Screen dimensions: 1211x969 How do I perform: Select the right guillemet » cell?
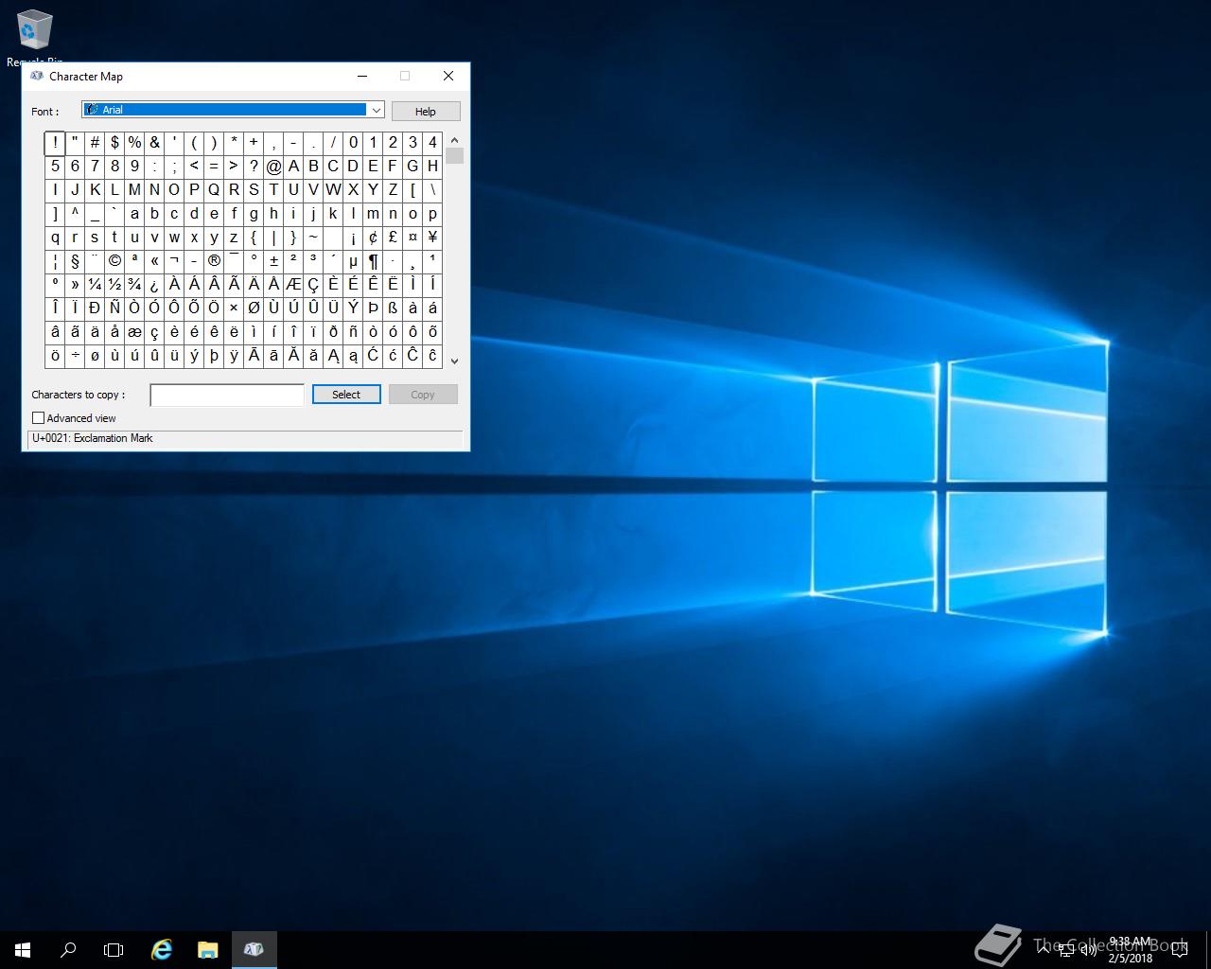75,285
